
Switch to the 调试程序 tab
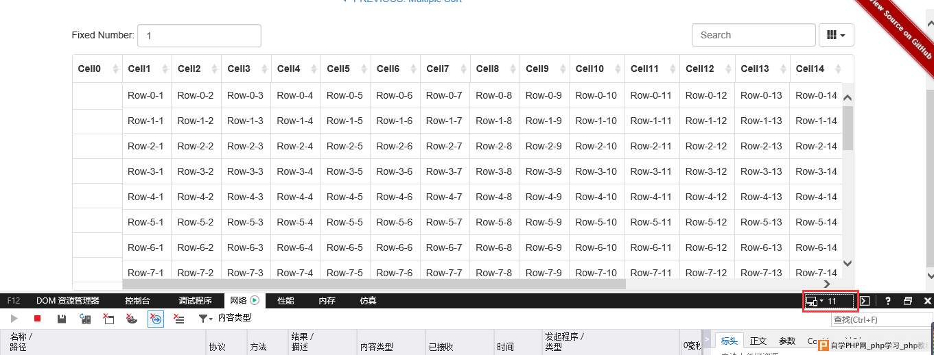[196, 301]
